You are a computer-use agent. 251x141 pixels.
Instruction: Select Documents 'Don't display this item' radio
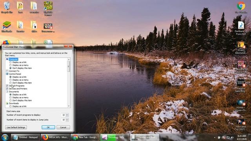click(11, 100)
